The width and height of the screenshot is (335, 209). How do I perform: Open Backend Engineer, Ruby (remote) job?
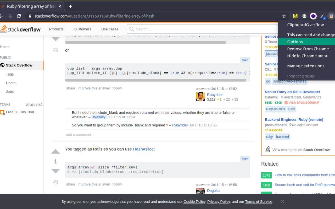(x=294, y=120)
